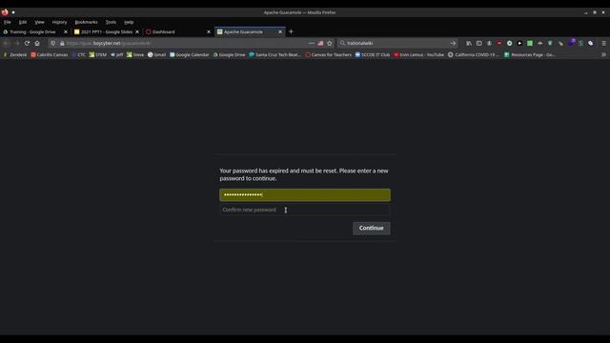Close the 2021 PPT1 Google Slides tab

click(137, 31)
